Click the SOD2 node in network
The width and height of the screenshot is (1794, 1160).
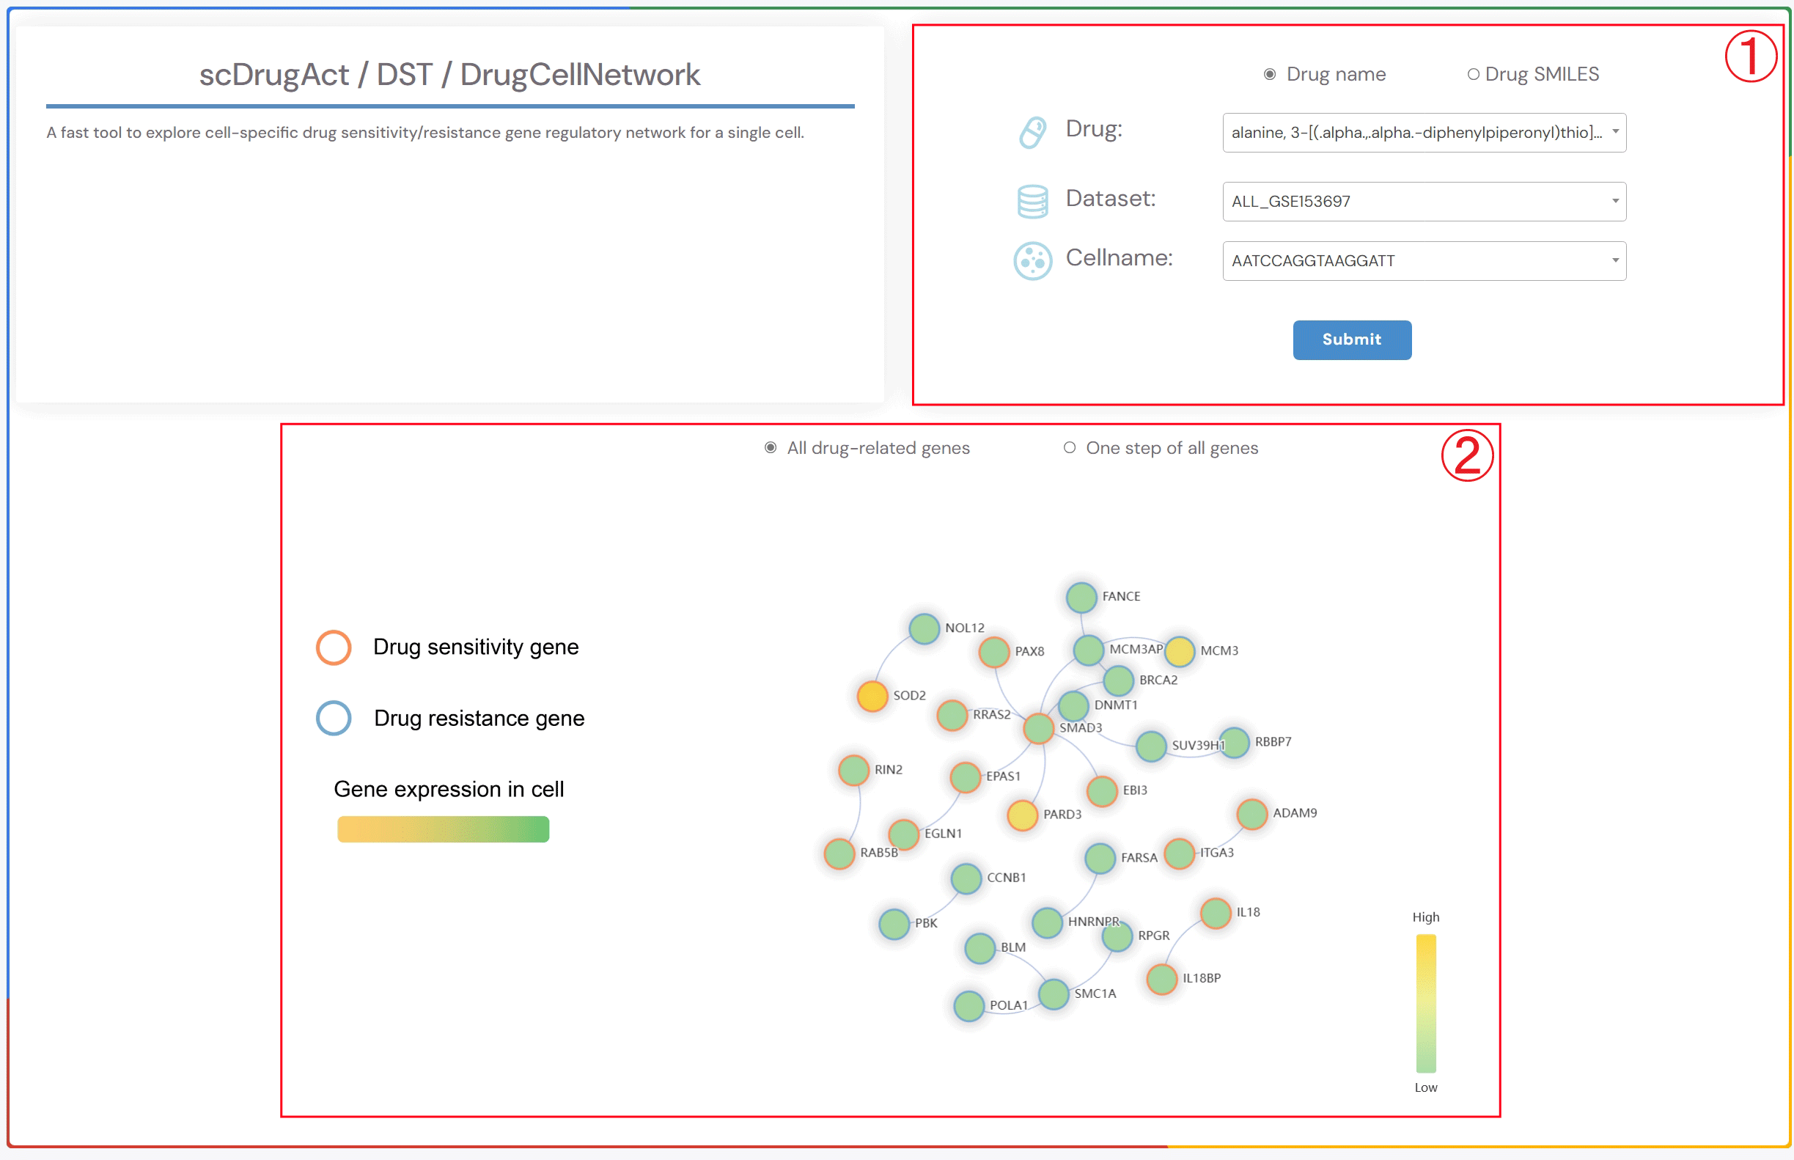(872, 696)
